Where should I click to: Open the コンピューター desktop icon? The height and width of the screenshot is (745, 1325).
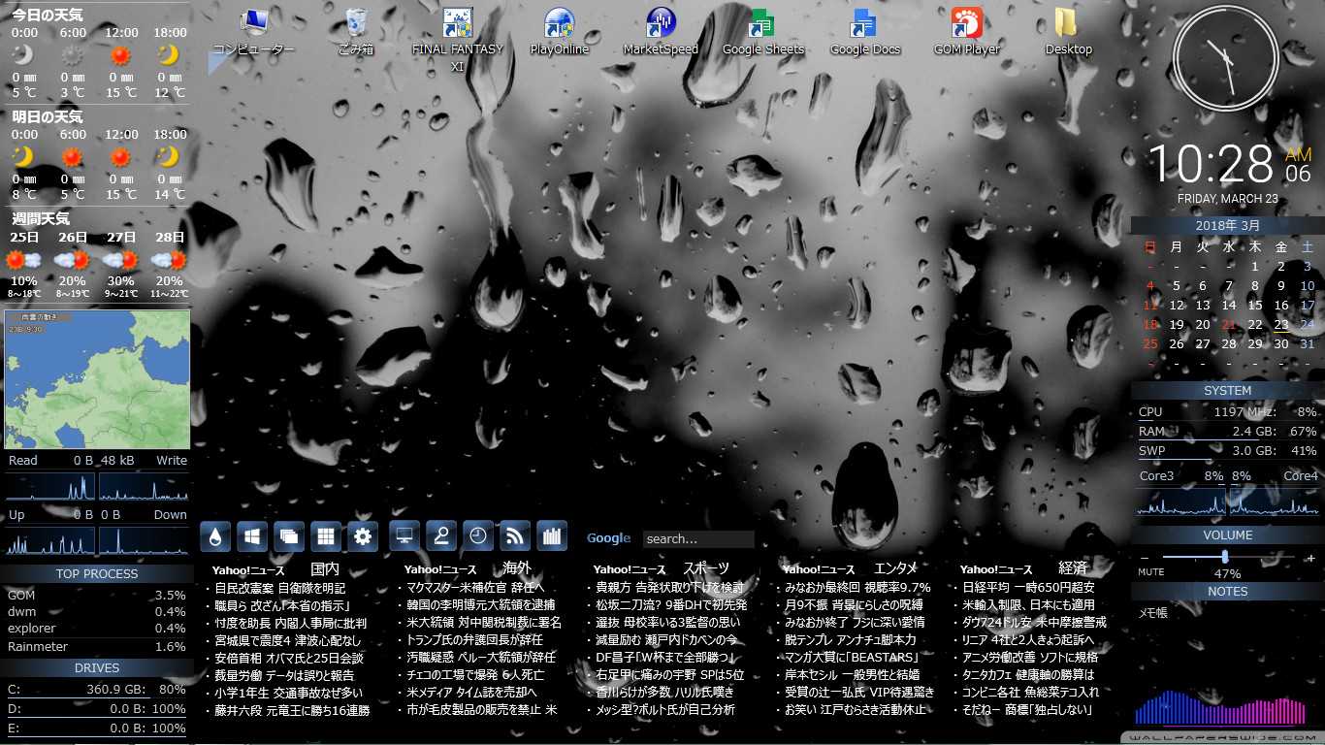point(254,31)
